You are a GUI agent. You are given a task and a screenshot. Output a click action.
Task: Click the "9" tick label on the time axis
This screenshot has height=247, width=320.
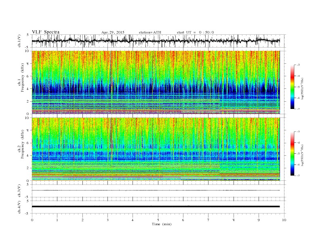[259, 220]
